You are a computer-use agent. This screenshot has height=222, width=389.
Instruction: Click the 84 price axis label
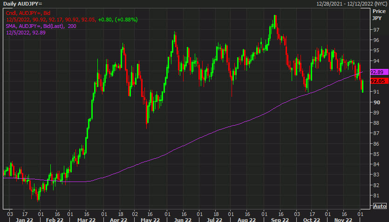tap(376, 164)
